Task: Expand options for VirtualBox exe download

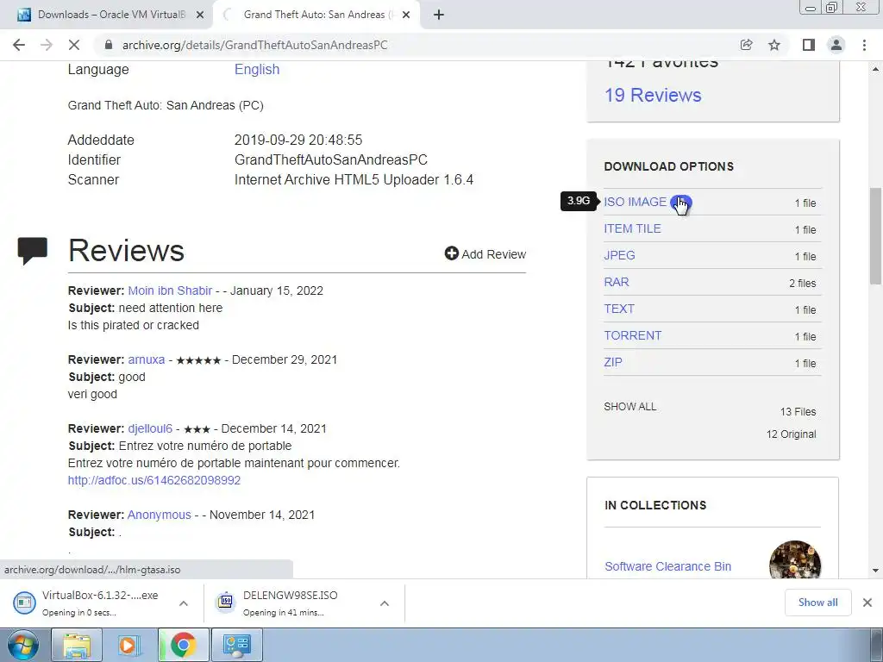Action: pos(184,603)
